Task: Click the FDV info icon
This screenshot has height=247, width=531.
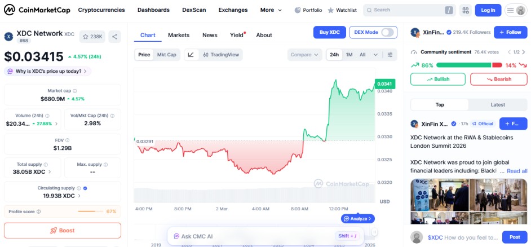Action: pos(68,140)
